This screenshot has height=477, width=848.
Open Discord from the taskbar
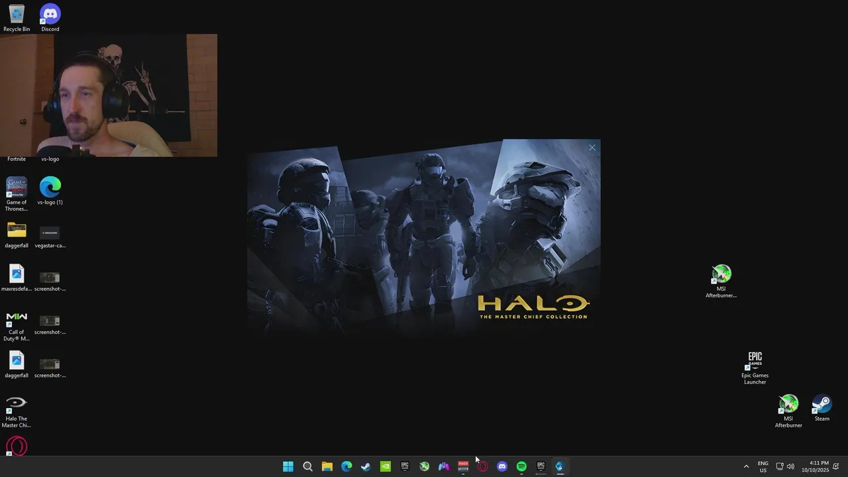[x=502, y=466]
